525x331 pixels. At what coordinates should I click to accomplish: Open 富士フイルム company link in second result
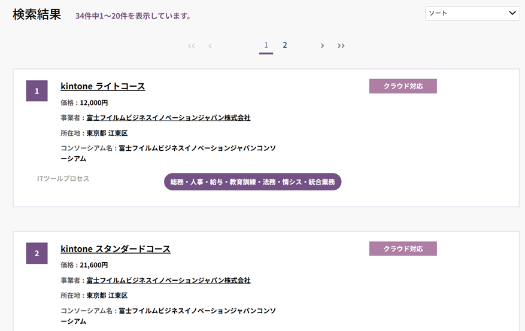pyautogui.click(x=168, y=280)
